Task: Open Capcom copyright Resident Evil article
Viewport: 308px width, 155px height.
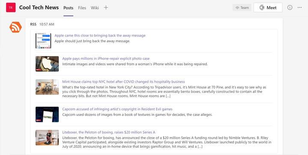Action: pyautogui.click(x=117, y=109)
